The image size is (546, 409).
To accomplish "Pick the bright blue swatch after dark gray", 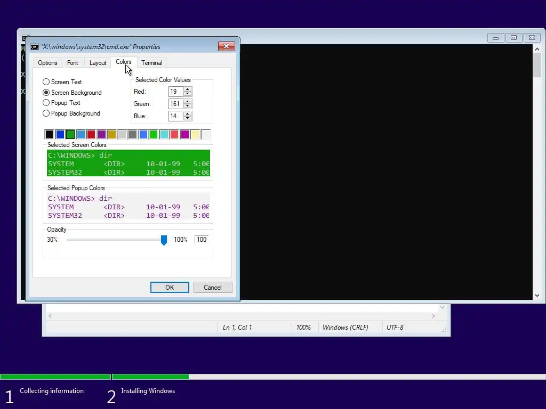I will point(143,134).
